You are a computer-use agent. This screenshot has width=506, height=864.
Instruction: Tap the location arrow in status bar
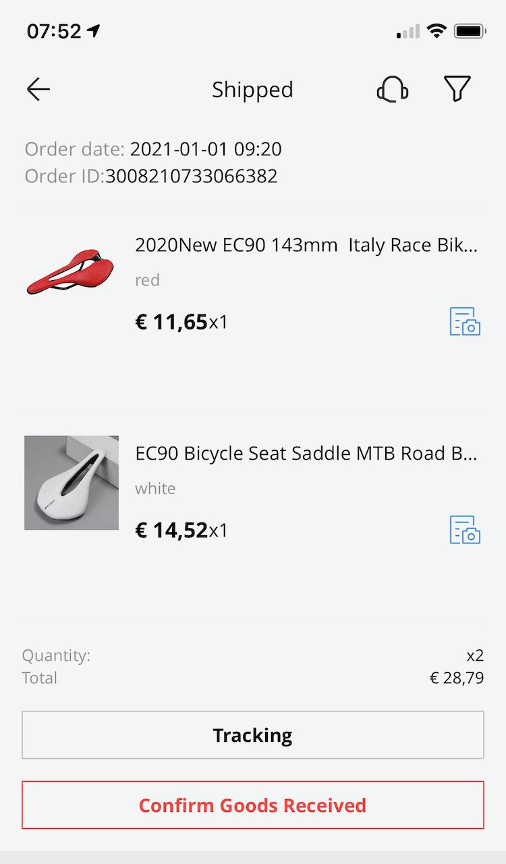point(94,31)
